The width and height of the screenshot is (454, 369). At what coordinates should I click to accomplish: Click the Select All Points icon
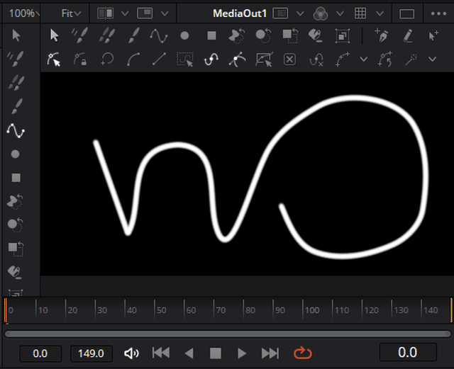click(x=185, y=59)
